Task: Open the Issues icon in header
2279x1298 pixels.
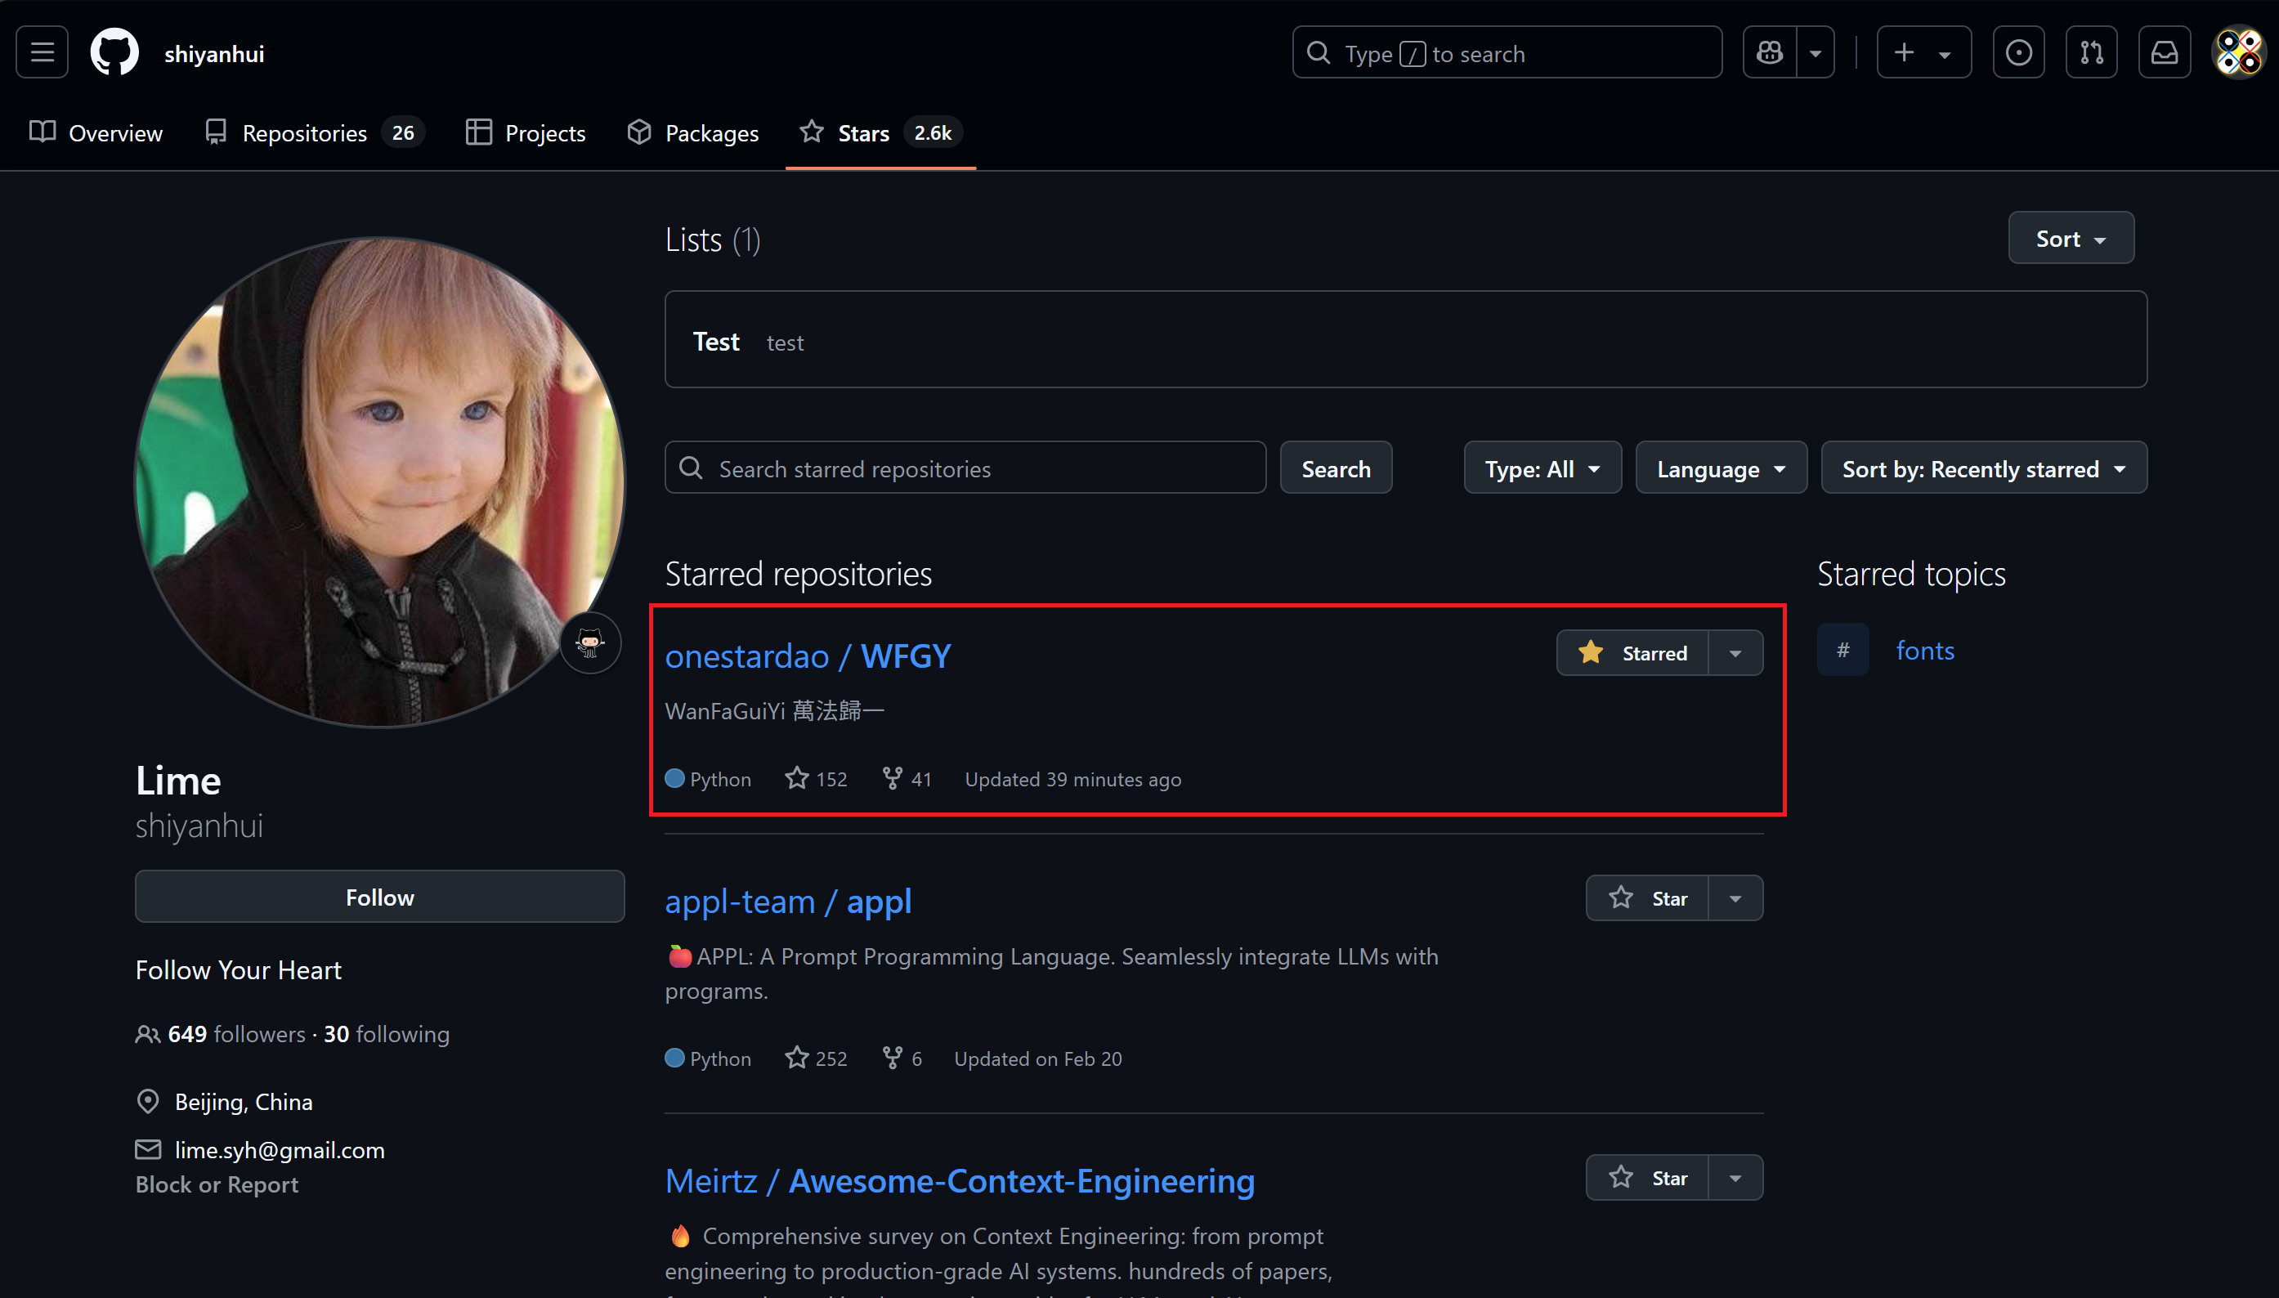Action: point(2019,52)
